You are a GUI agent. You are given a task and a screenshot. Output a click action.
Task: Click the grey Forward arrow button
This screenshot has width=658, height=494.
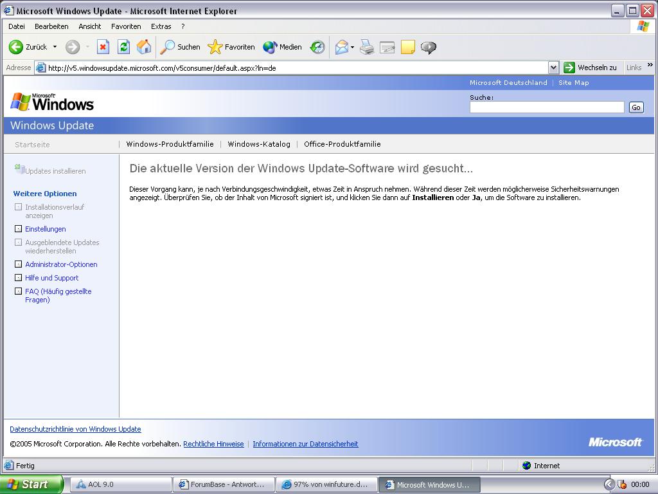pyautogui.click(x=73, y=47)
